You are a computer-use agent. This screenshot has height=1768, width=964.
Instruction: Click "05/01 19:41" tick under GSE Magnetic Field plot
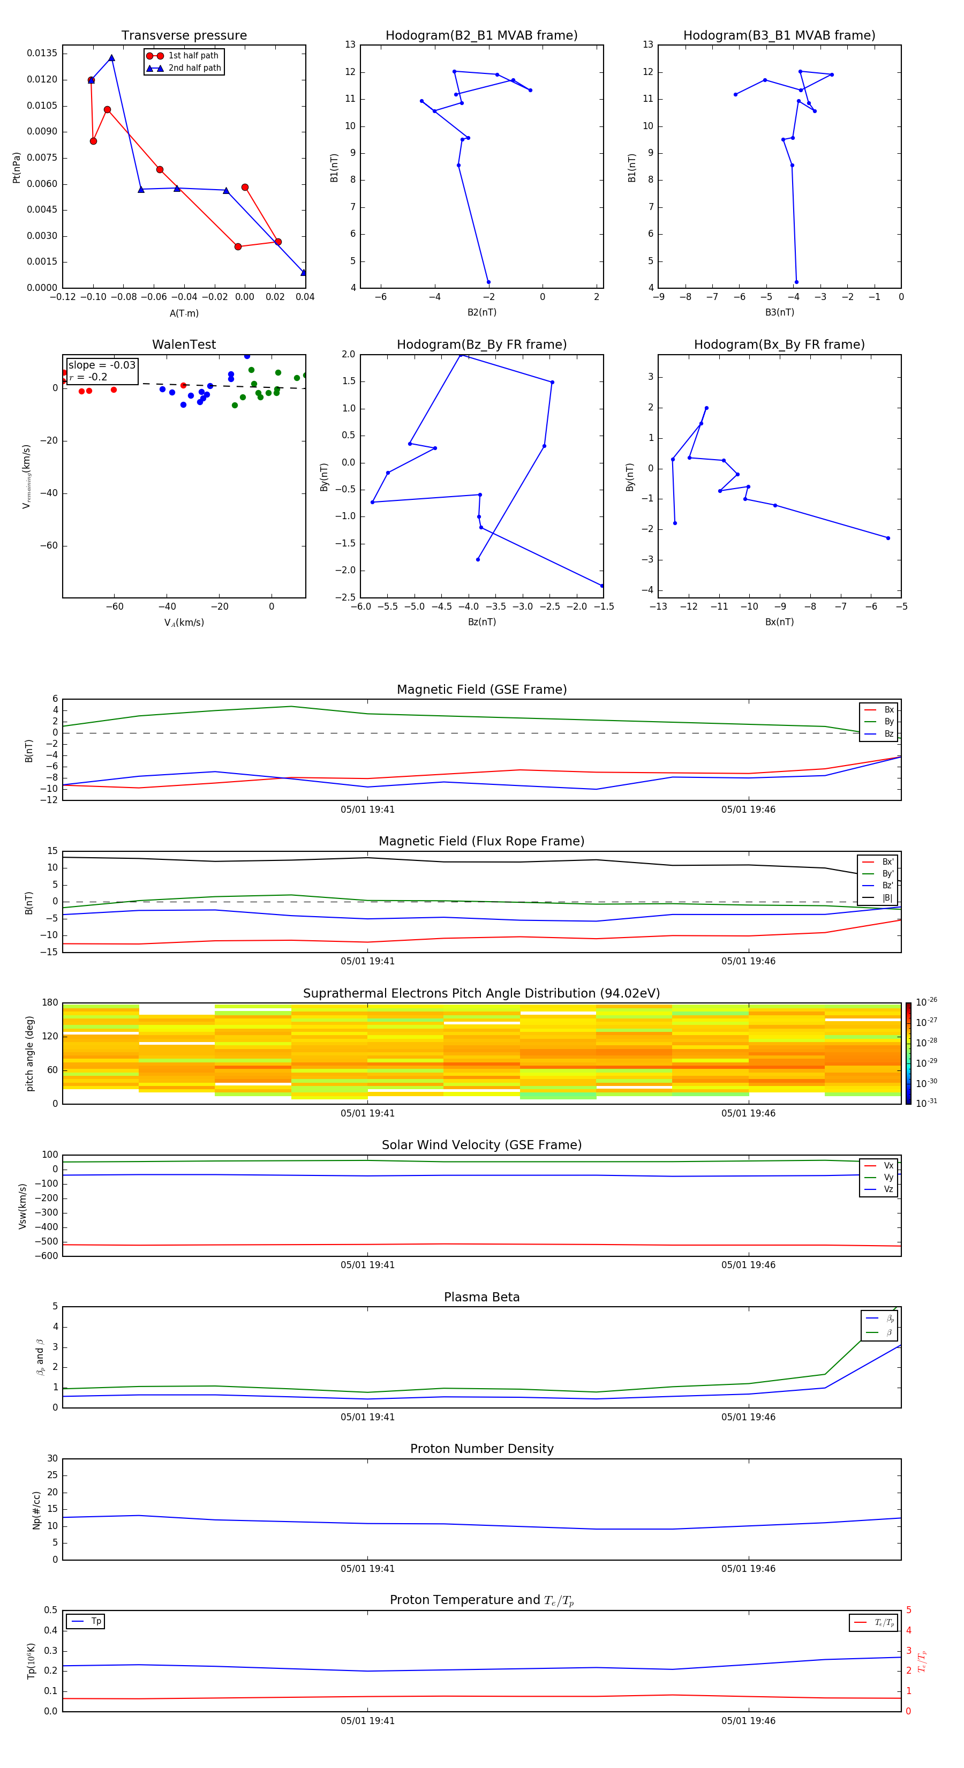click(368, 809)
